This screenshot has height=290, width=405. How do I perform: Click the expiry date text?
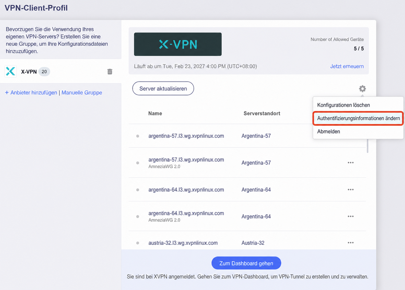[195, 66]
